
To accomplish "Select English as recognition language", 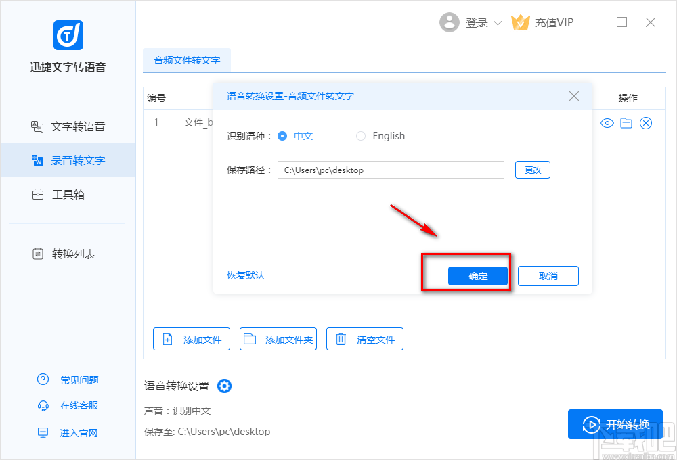I will pos(361,136).
